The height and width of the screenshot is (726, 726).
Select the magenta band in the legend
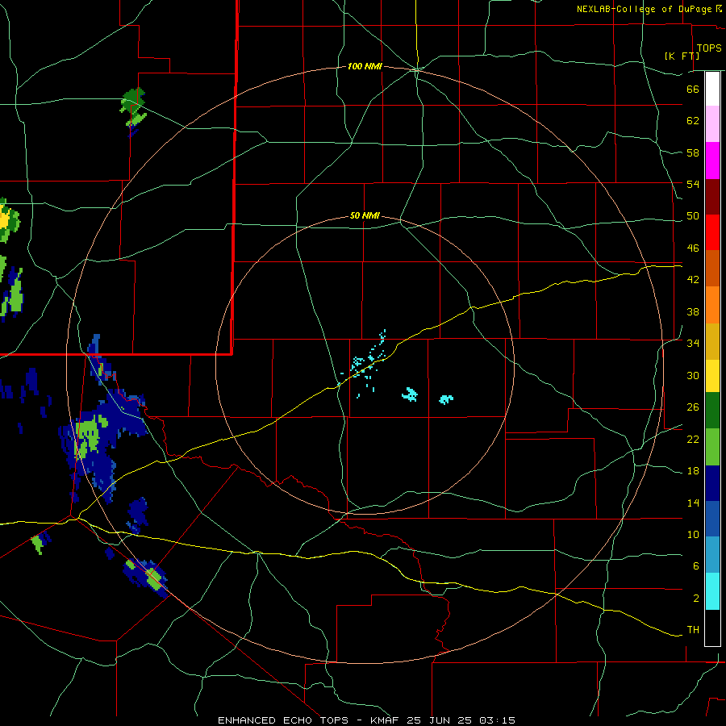(712, 161)
